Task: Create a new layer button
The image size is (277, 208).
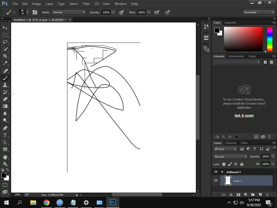Action: 260,194
